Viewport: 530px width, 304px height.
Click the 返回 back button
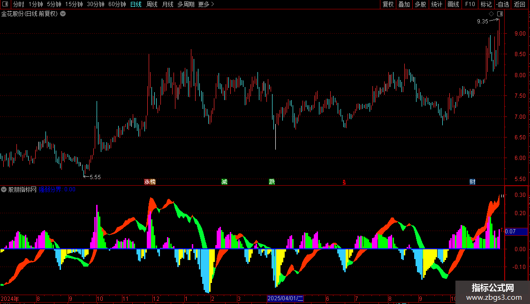click(x=520, y=4)
